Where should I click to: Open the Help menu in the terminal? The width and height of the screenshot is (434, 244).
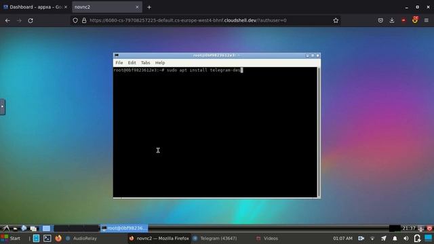point(160,63)
